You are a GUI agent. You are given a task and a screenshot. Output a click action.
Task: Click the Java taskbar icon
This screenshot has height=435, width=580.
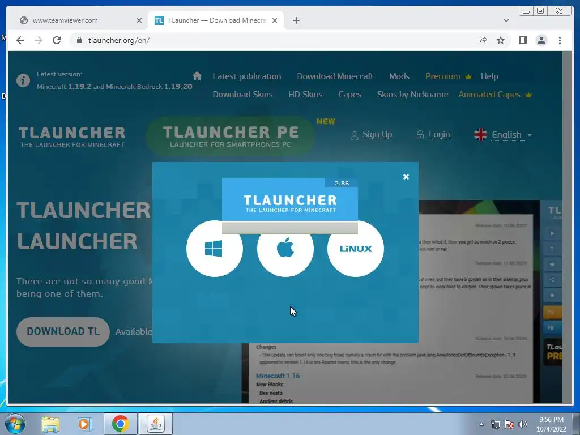[156, 424]
